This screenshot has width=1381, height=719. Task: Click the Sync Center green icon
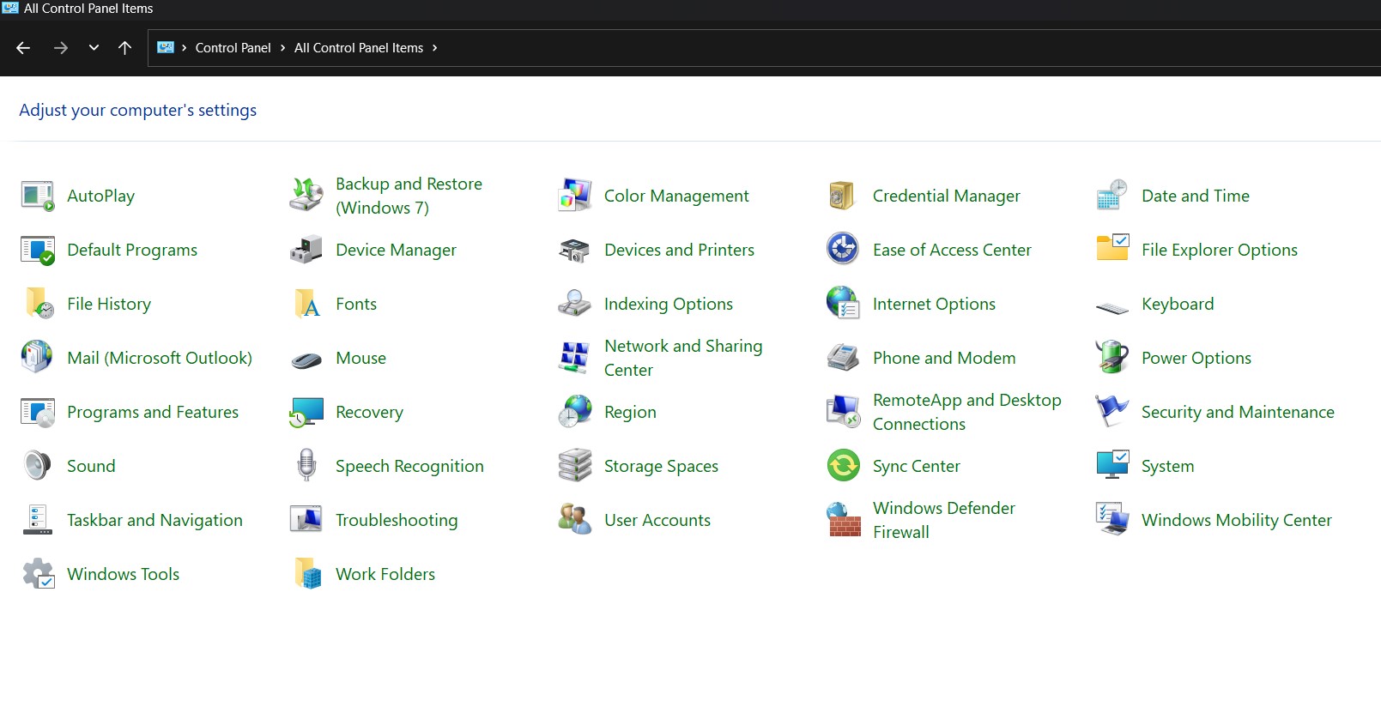click(x=843, y=466)
